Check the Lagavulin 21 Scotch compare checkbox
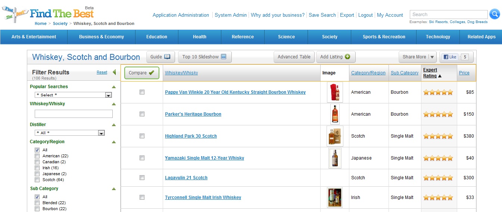This screenshot has width=502, height=212. 142,178
